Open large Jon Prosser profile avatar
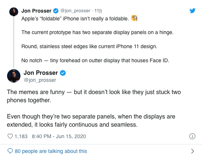 (14, 76)
